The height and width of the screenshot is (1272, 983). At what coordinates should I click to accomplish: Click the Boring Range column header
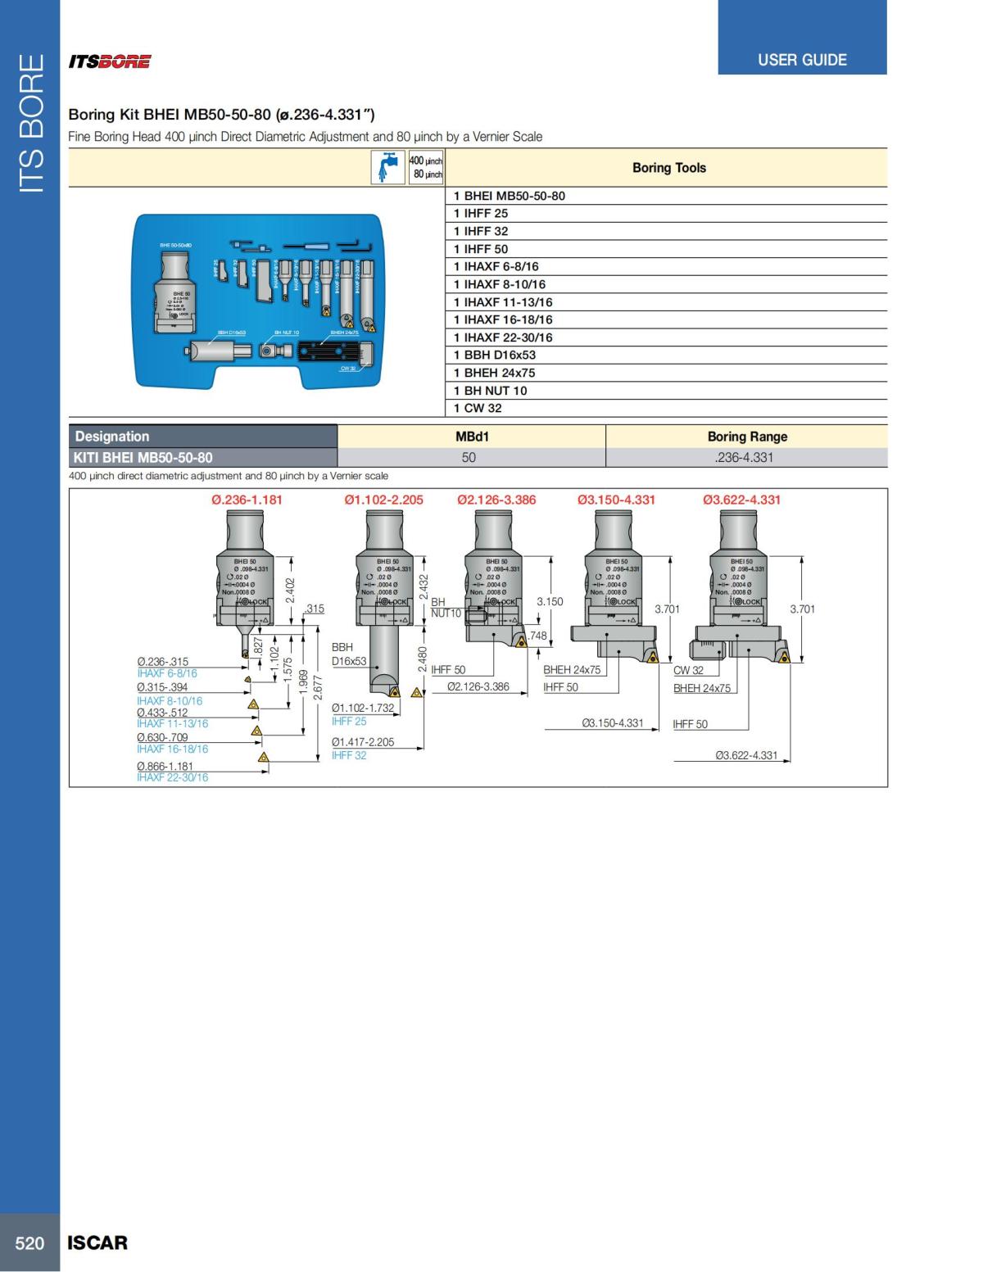[747, 437]
